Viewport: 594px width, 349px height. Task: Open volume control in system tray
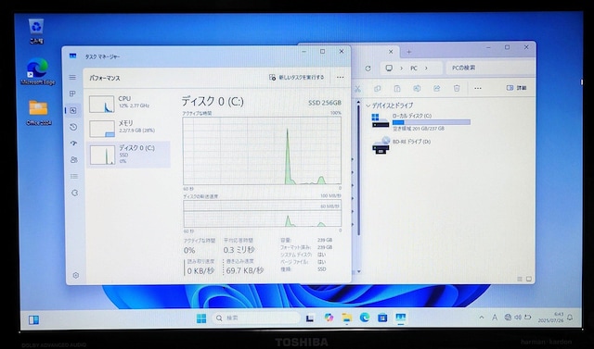point(518,318)
